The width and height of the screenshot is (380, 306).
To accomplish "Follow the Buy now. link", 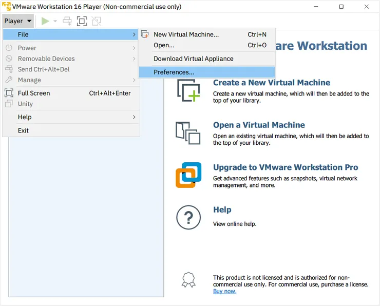I will [x=224, y=291].
